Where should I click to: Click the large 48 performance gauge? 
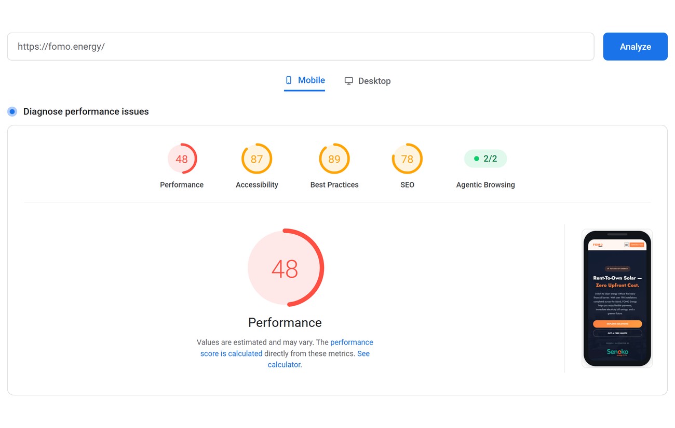coord(285,268)
